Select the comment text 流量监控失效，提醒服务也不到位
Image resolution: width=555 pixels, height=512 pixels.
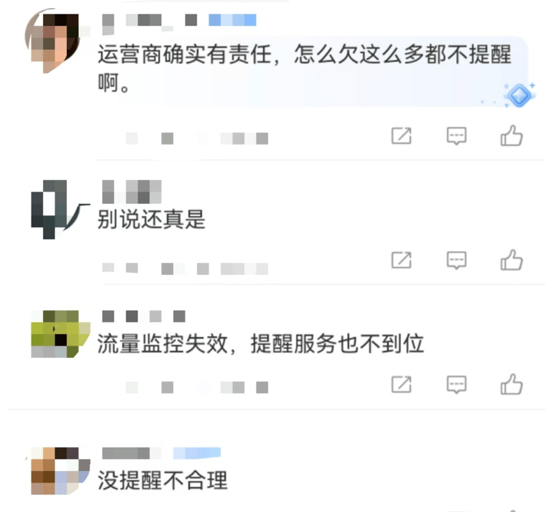pos(260,344)
